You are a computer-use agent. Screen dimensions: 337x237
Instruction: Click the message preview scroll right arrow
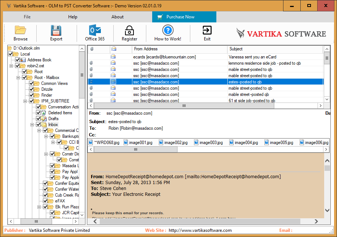(316, 221)
